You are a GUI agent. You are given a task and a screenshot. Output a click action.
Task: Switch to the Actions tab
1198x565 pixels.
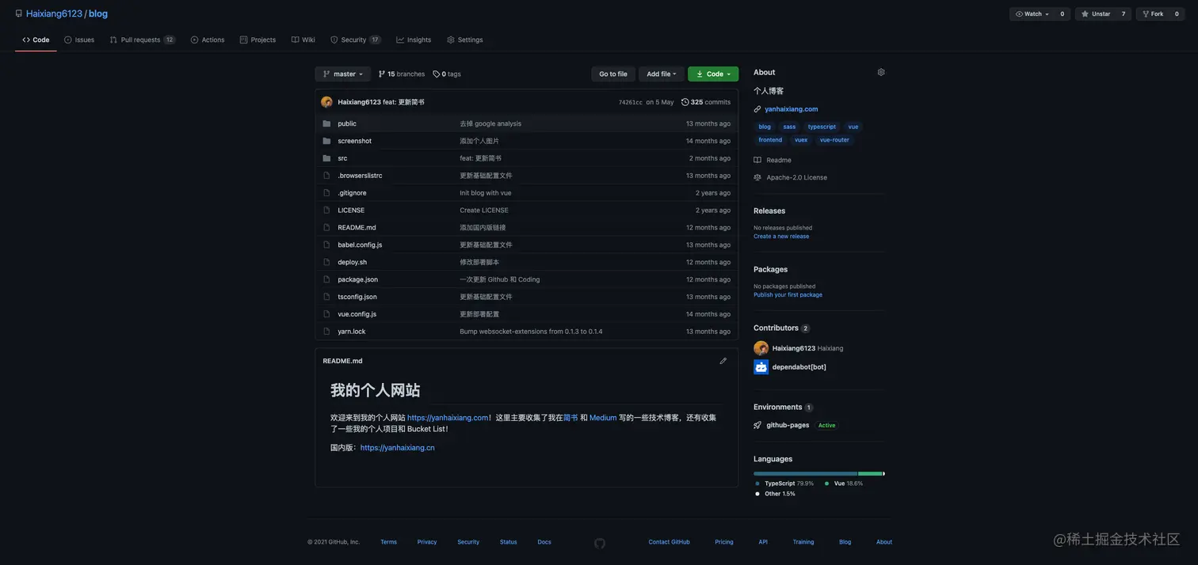pos(208,40)
